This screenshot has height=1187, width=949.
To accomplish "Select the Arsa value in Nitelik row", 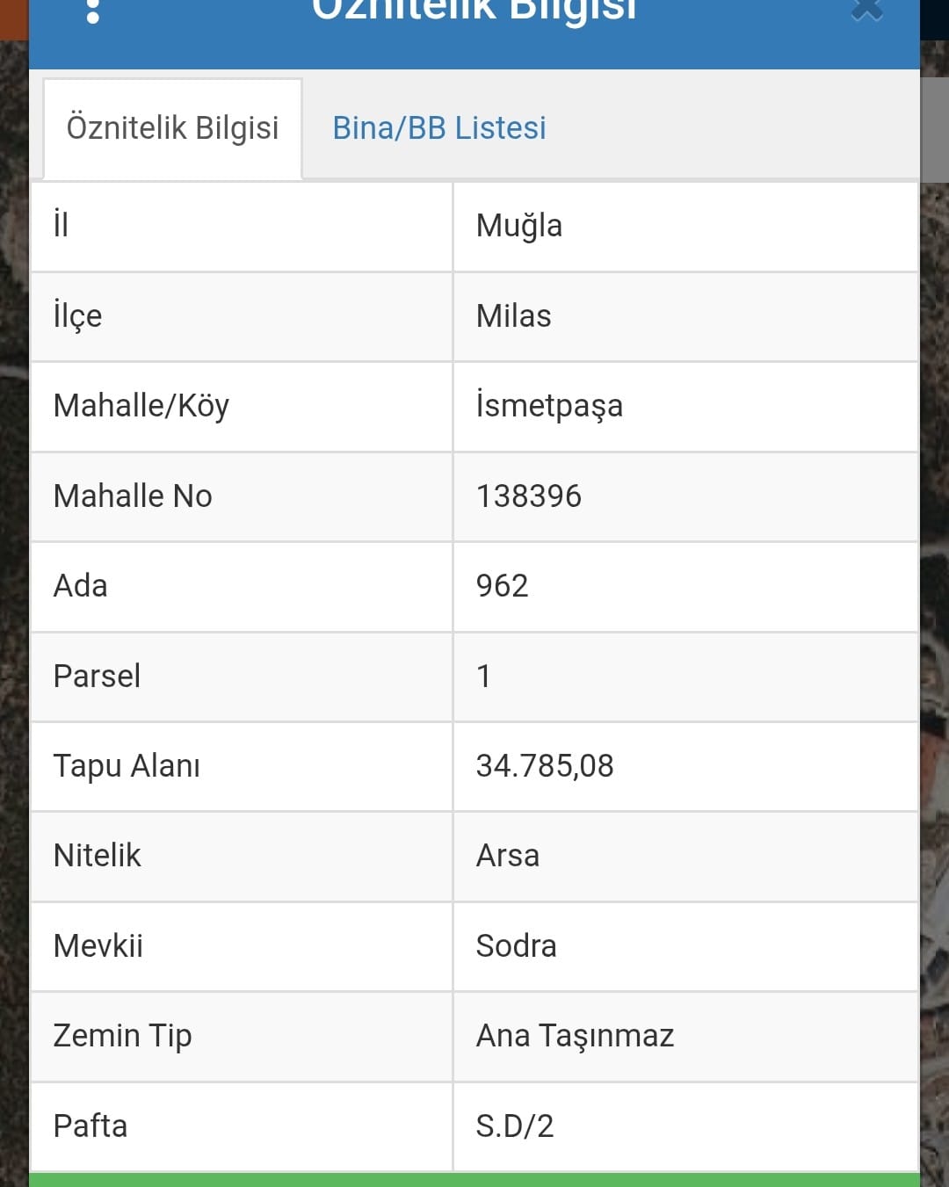I will (x=508, y=856).
